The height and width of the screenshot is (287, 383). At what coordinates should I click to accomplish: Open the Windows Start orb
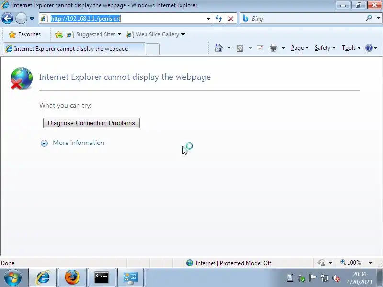coord(13,277)
